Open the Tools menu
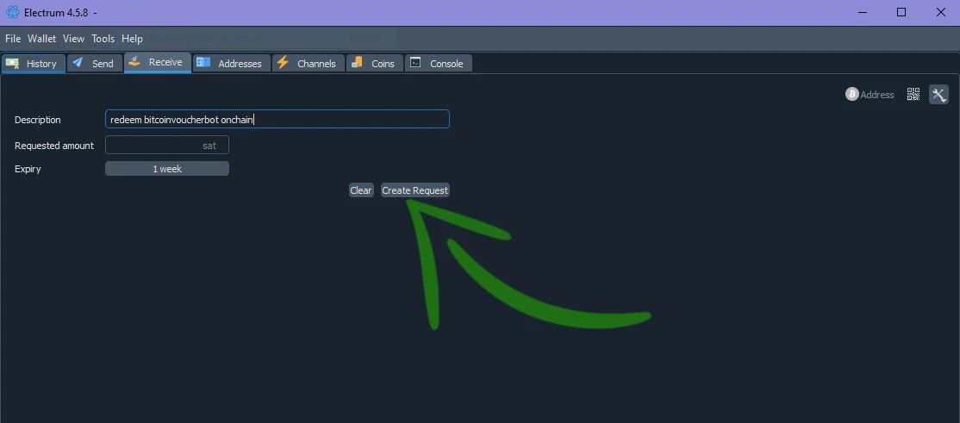 click(x=103, y=39)
